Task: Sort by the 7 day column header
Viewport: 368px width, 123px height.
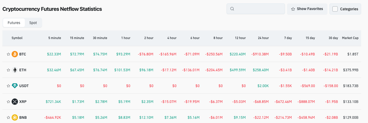Action: tap(288, 38)
